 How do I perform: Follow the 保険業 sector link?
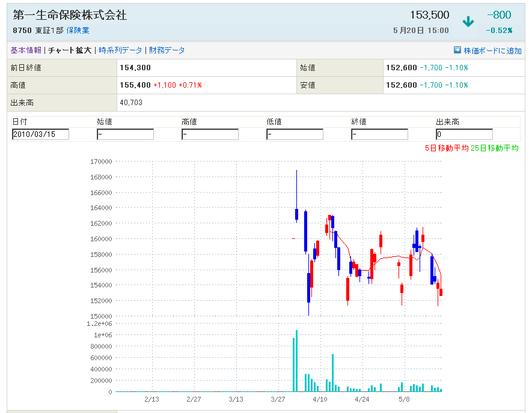(78, 30)
